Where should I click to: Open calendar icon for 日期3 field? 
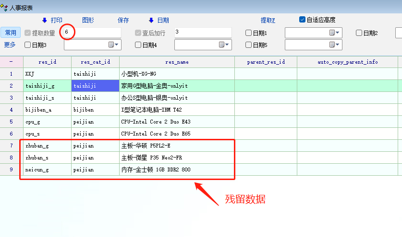pos(111,45)
